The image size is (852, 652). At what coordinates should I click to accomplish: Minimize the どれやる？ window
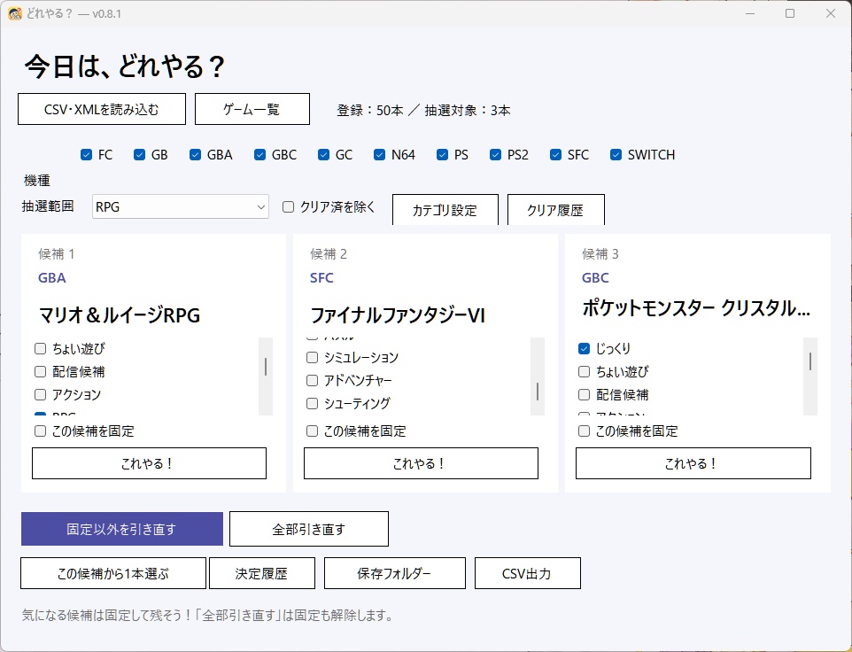tap(750, 13)
